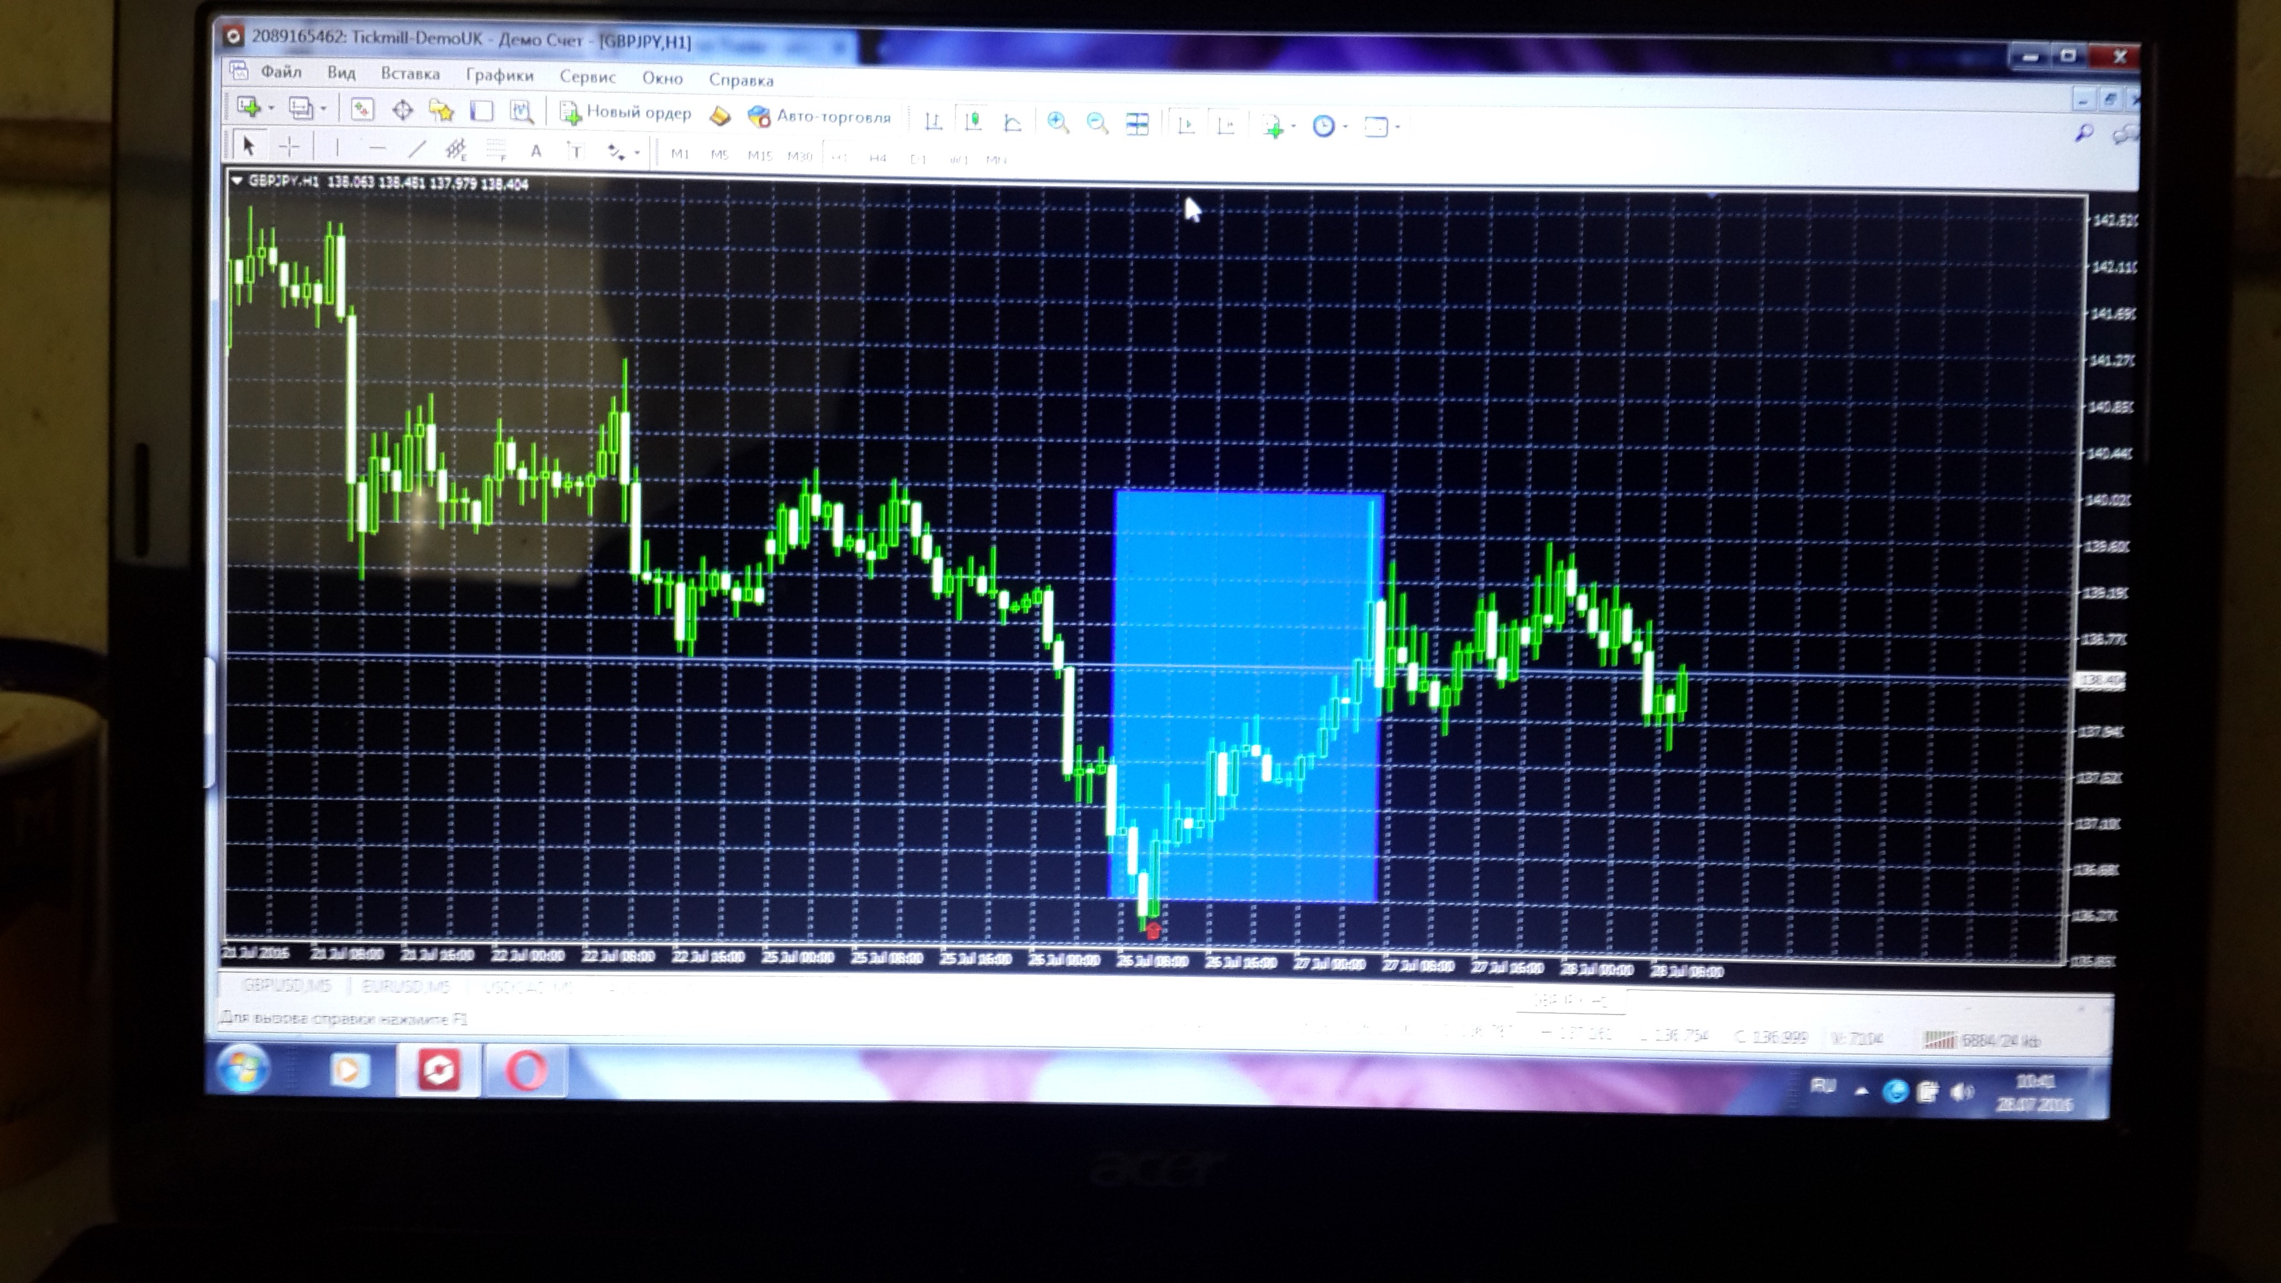This screenshot has width=2281, height=1283.
Task: Expand the arrows objects dropdown arrow
Action: point(637,154)
